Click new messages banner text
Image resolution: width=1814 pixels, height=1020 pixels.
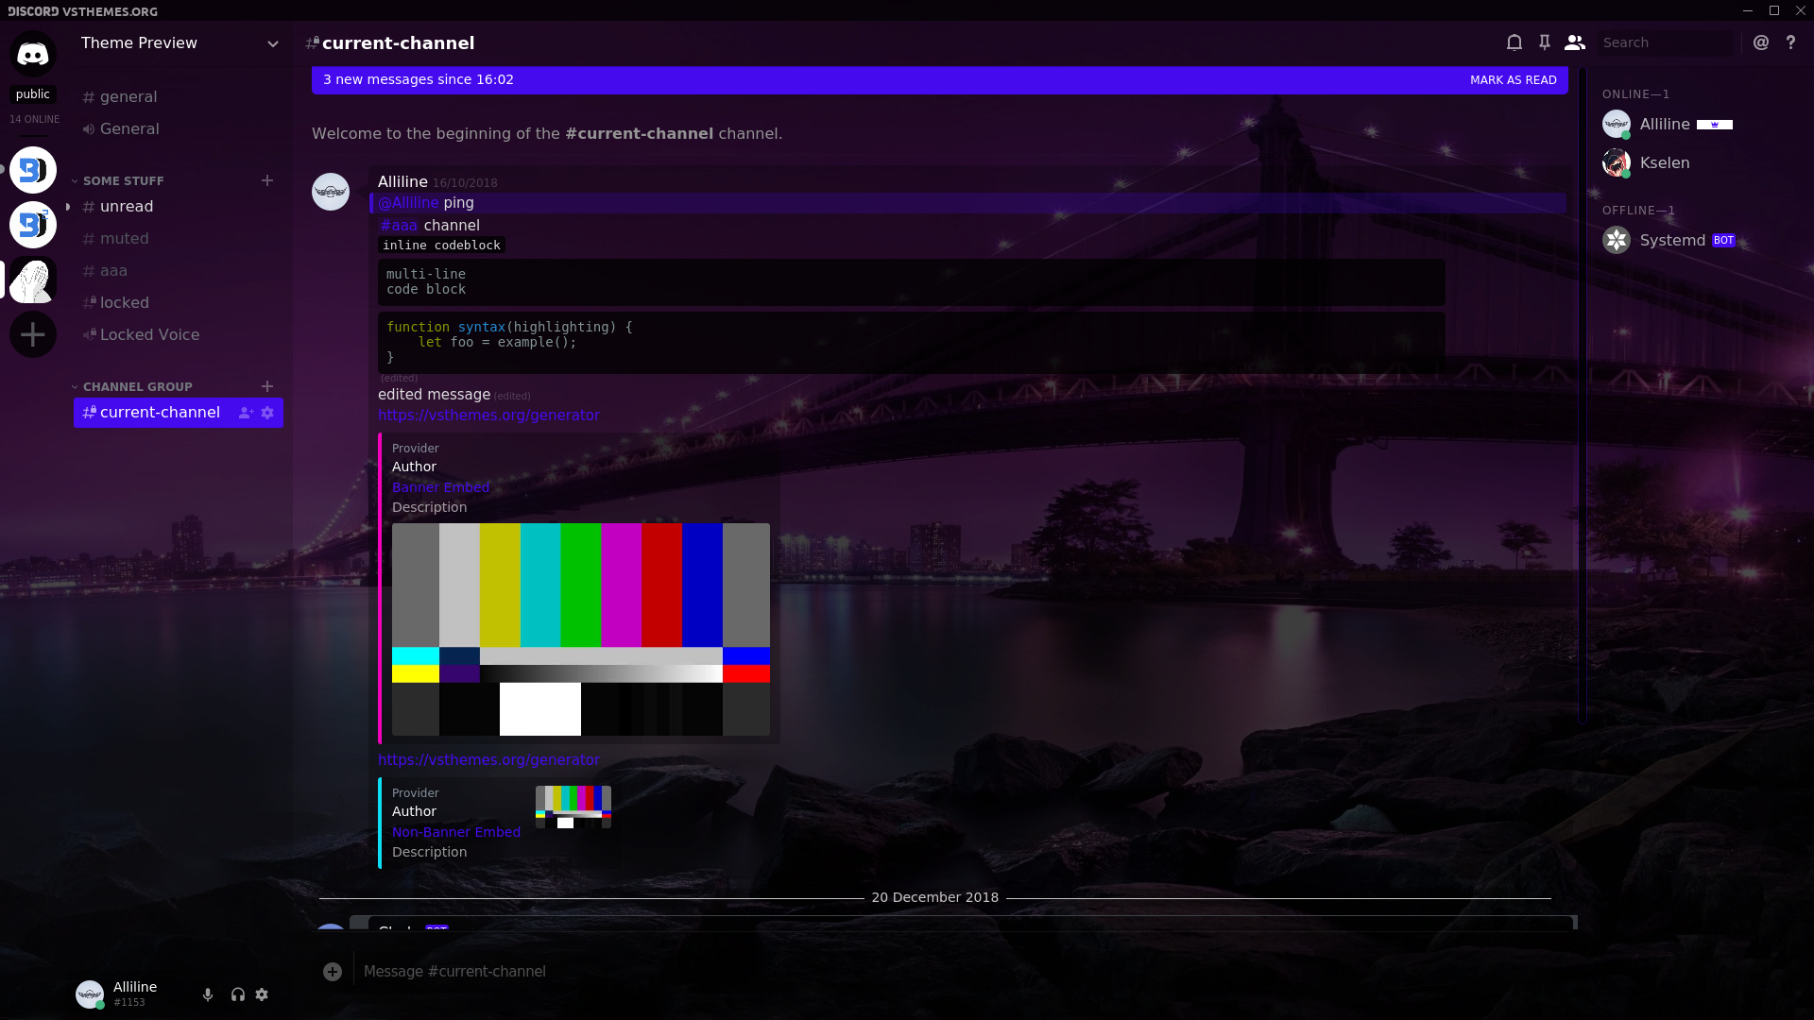tap(419, 79)
